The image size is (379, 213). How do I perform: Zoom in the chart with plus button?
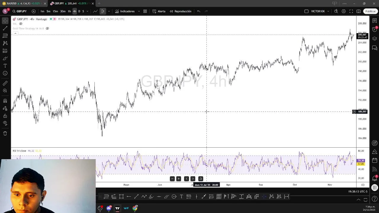pos(179,179)
